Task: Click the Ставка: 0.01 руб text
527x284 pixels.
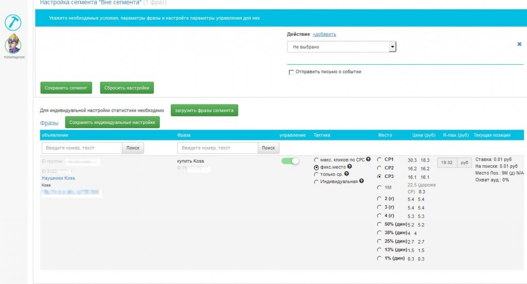Action: pos(494,159)
